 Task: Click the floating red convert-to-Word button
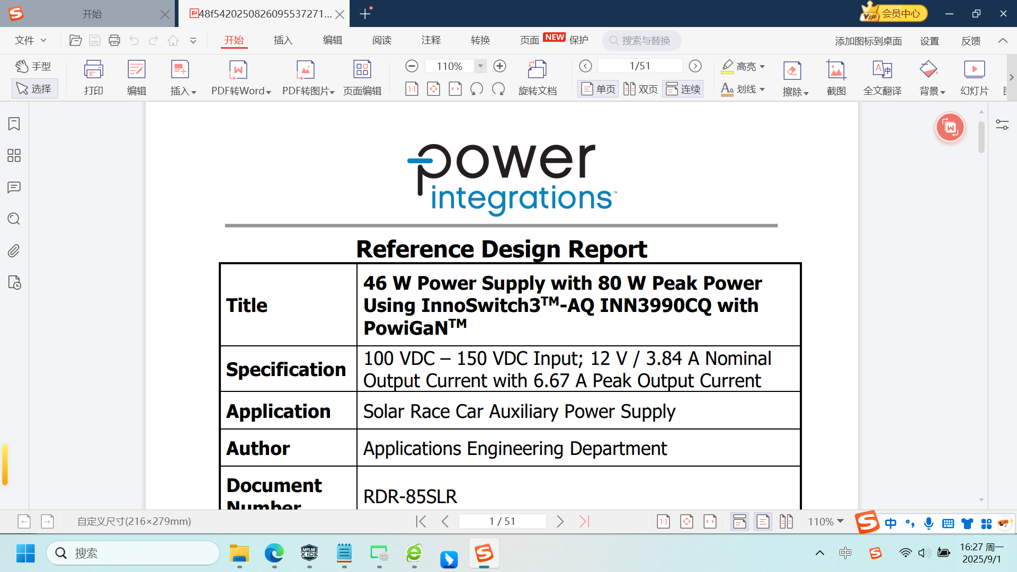pyautogui.click(x=950, y=128)
